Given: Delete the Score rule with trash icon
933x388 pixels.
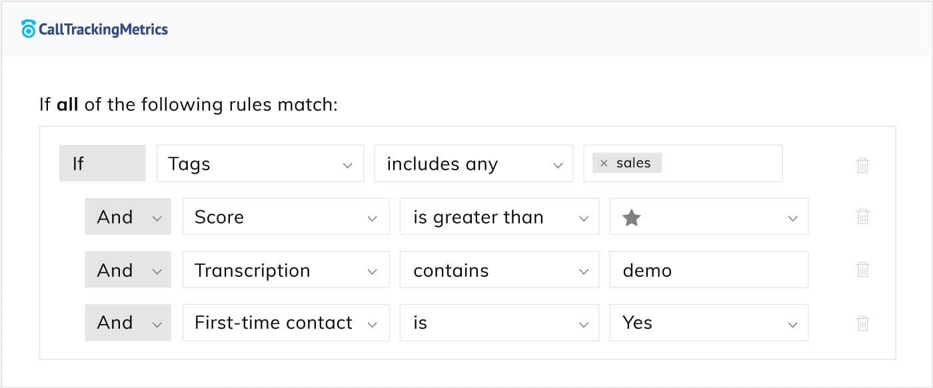Looking at the screenshot, I should pos(862,216).
